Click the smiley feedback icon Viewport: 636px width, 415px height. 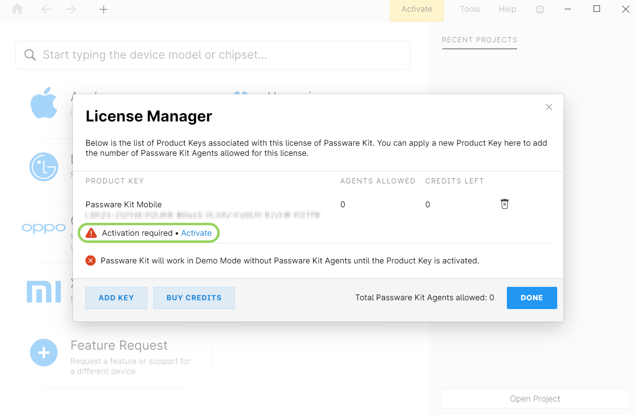pos(540,9)
